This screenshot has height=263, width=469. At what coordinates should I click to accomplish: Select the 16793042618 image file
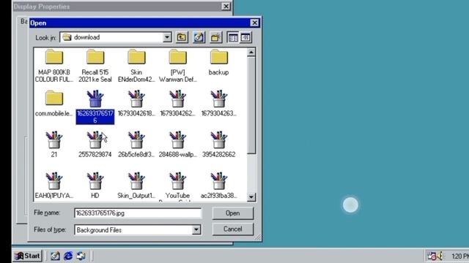tap(136, 104)
